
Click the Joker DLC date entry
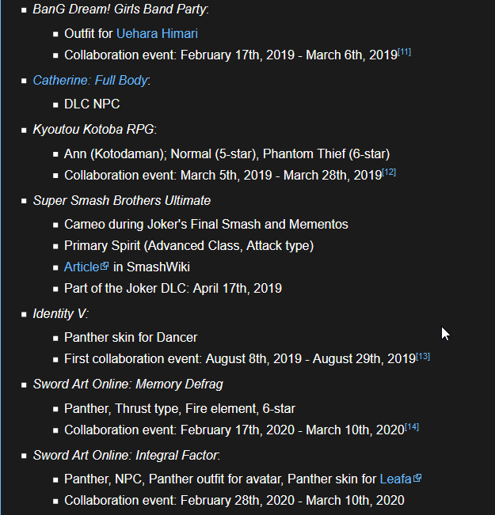click(173, 288)
